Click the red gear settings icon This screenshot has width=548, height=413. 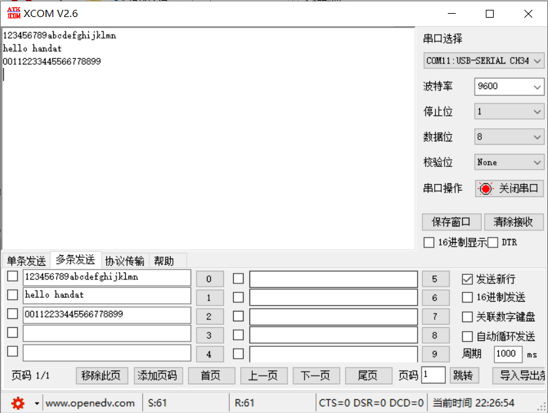pyautogui.click(x=18, y=403)
